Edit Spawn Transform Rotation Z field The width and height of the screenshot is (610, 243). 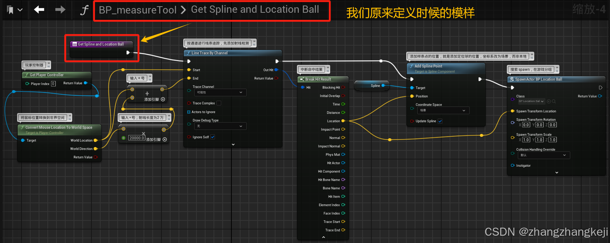[552, 125]
